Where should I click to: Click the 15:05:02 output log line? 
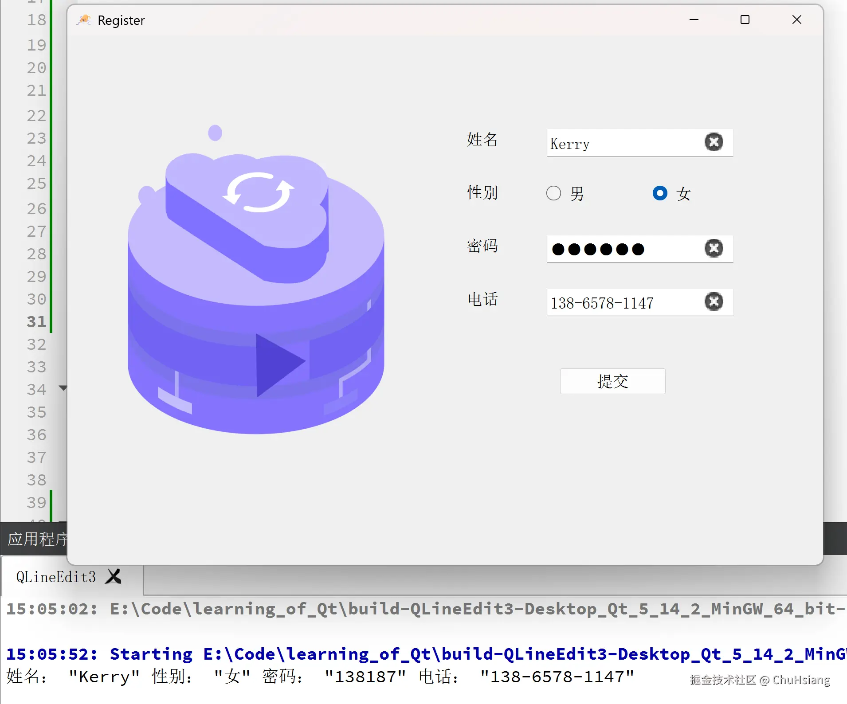point(427,609)
